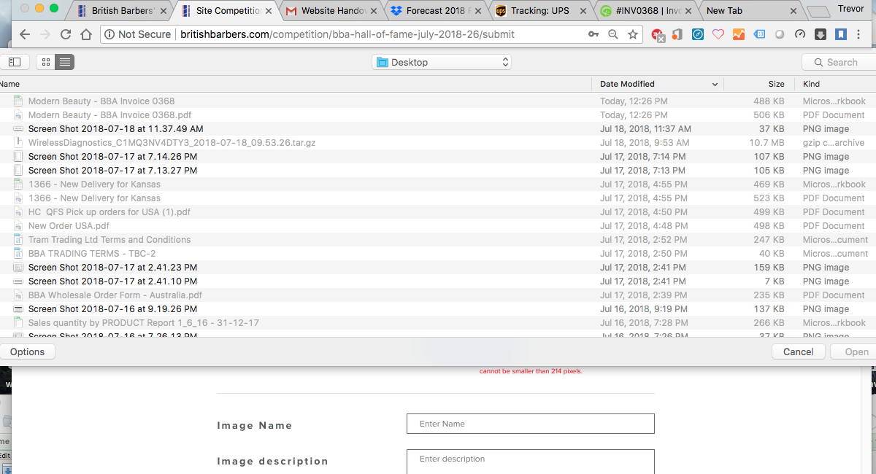This screenshot has width=876, height=474.
Task: Select Screen Shot 2018-07-17 at 2.41.10 PM
Action: coord(438,281)
